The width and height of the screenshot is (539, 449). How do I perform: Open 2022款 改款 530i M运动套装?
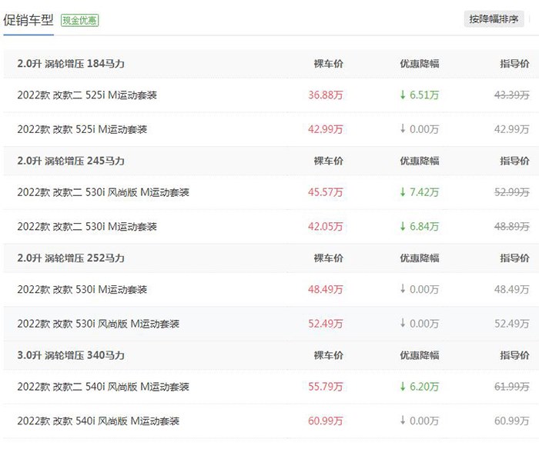pos(82,289)
